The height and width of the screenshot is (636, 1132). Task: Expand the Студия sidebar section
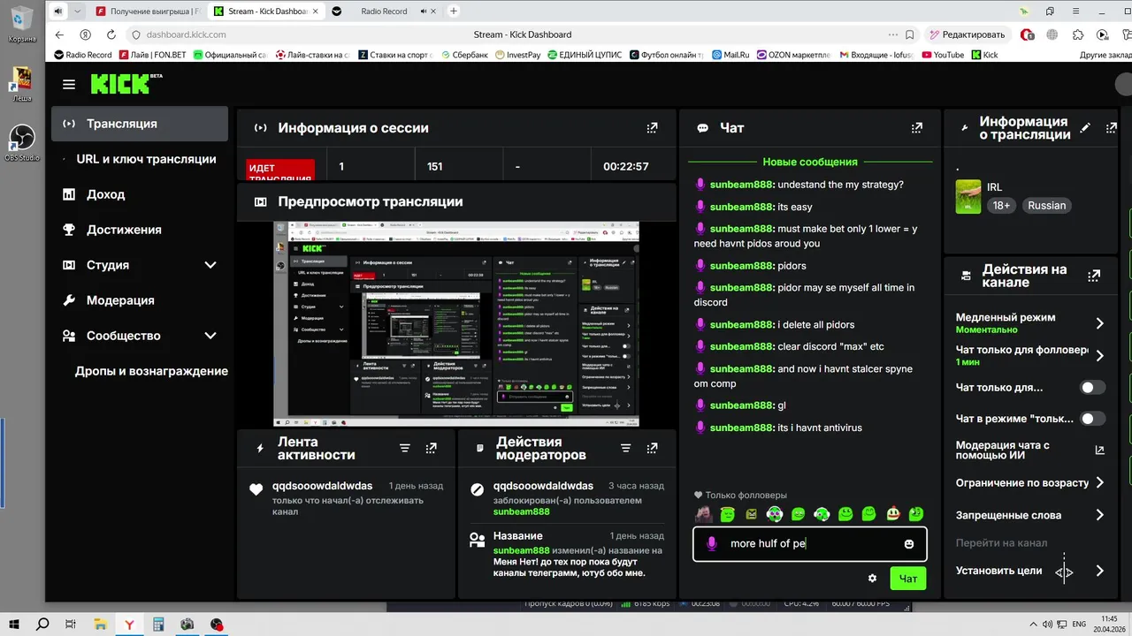[x=210, y=265]
